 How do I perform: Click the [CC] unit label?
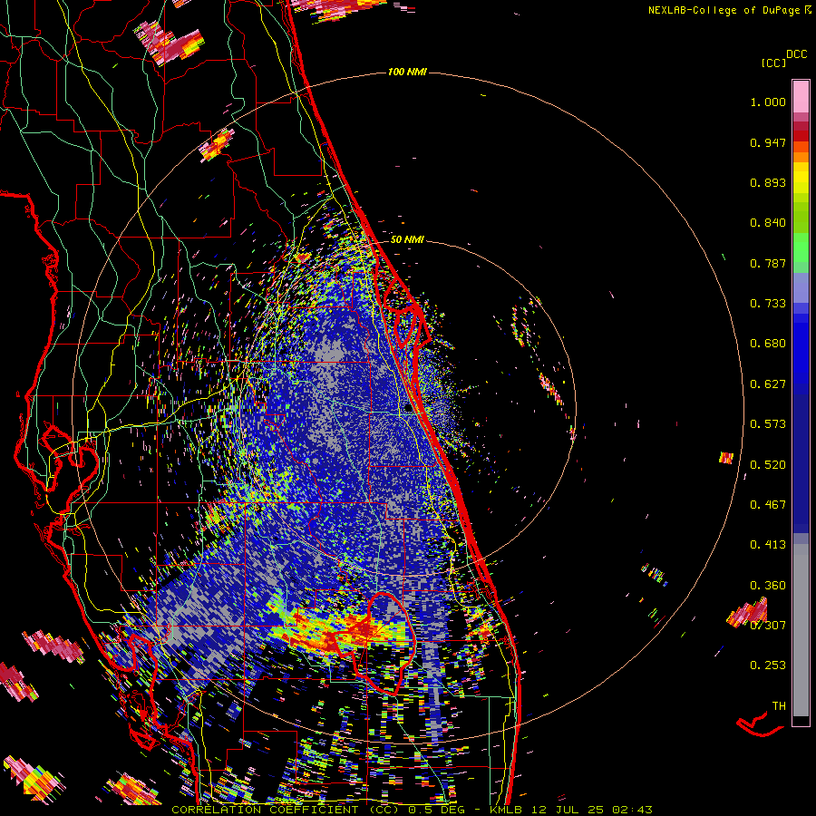tap(774, 63)
